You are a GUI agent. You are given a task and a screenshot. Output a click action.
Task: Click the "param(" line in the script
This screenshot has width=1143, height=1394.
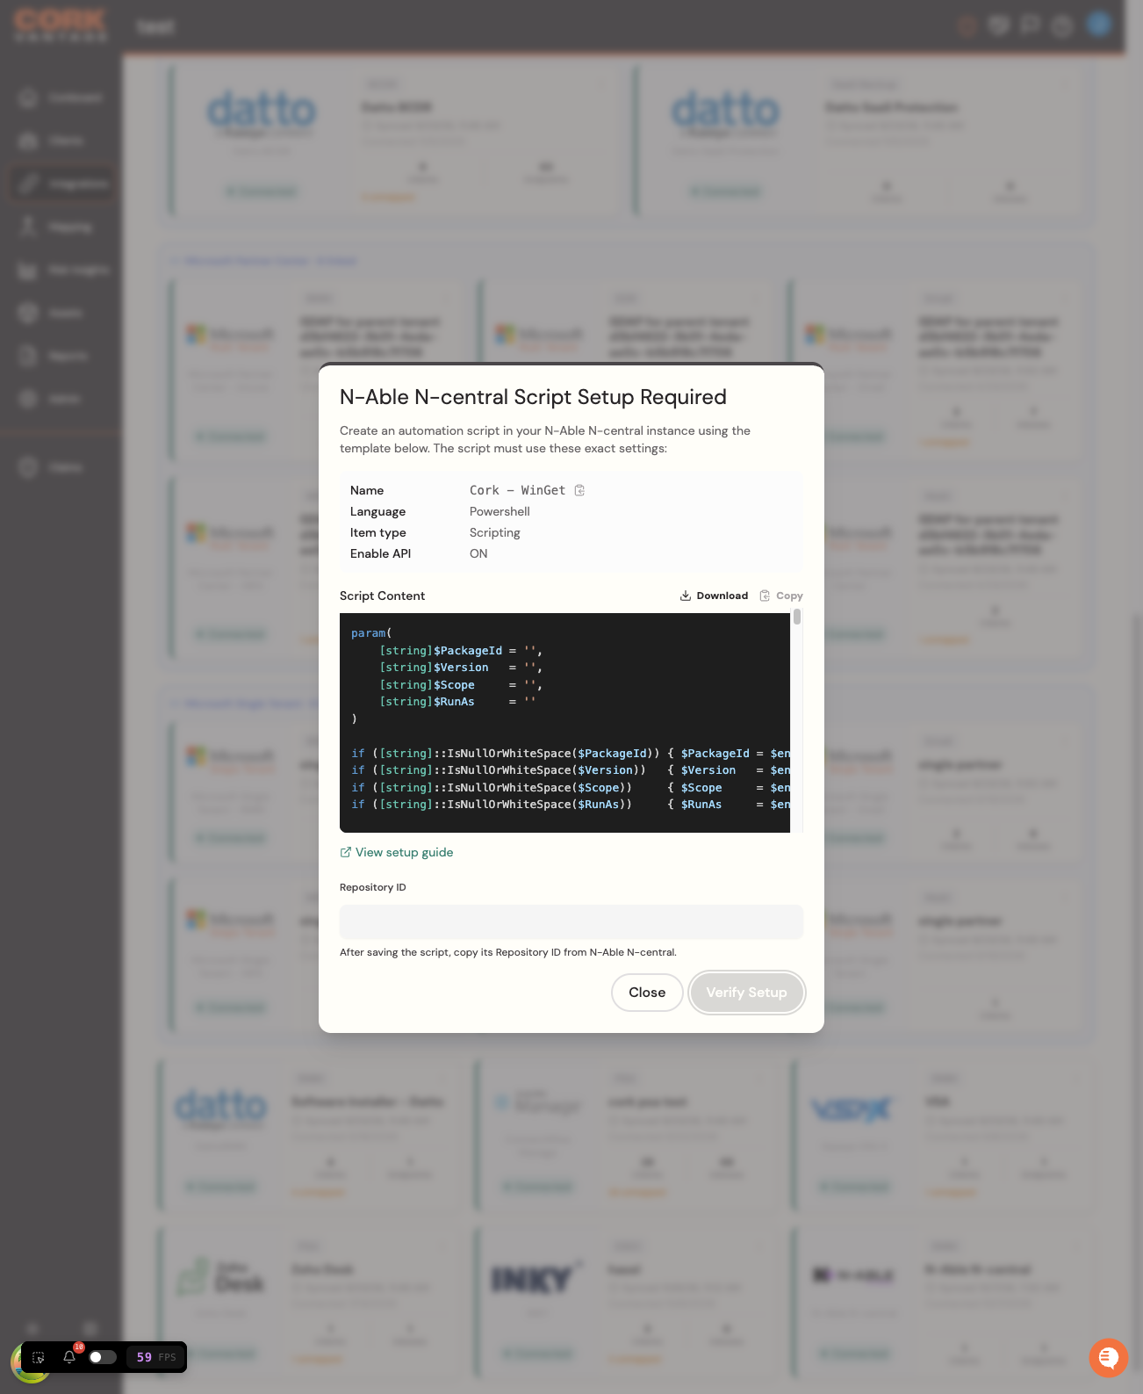point(371,633)
